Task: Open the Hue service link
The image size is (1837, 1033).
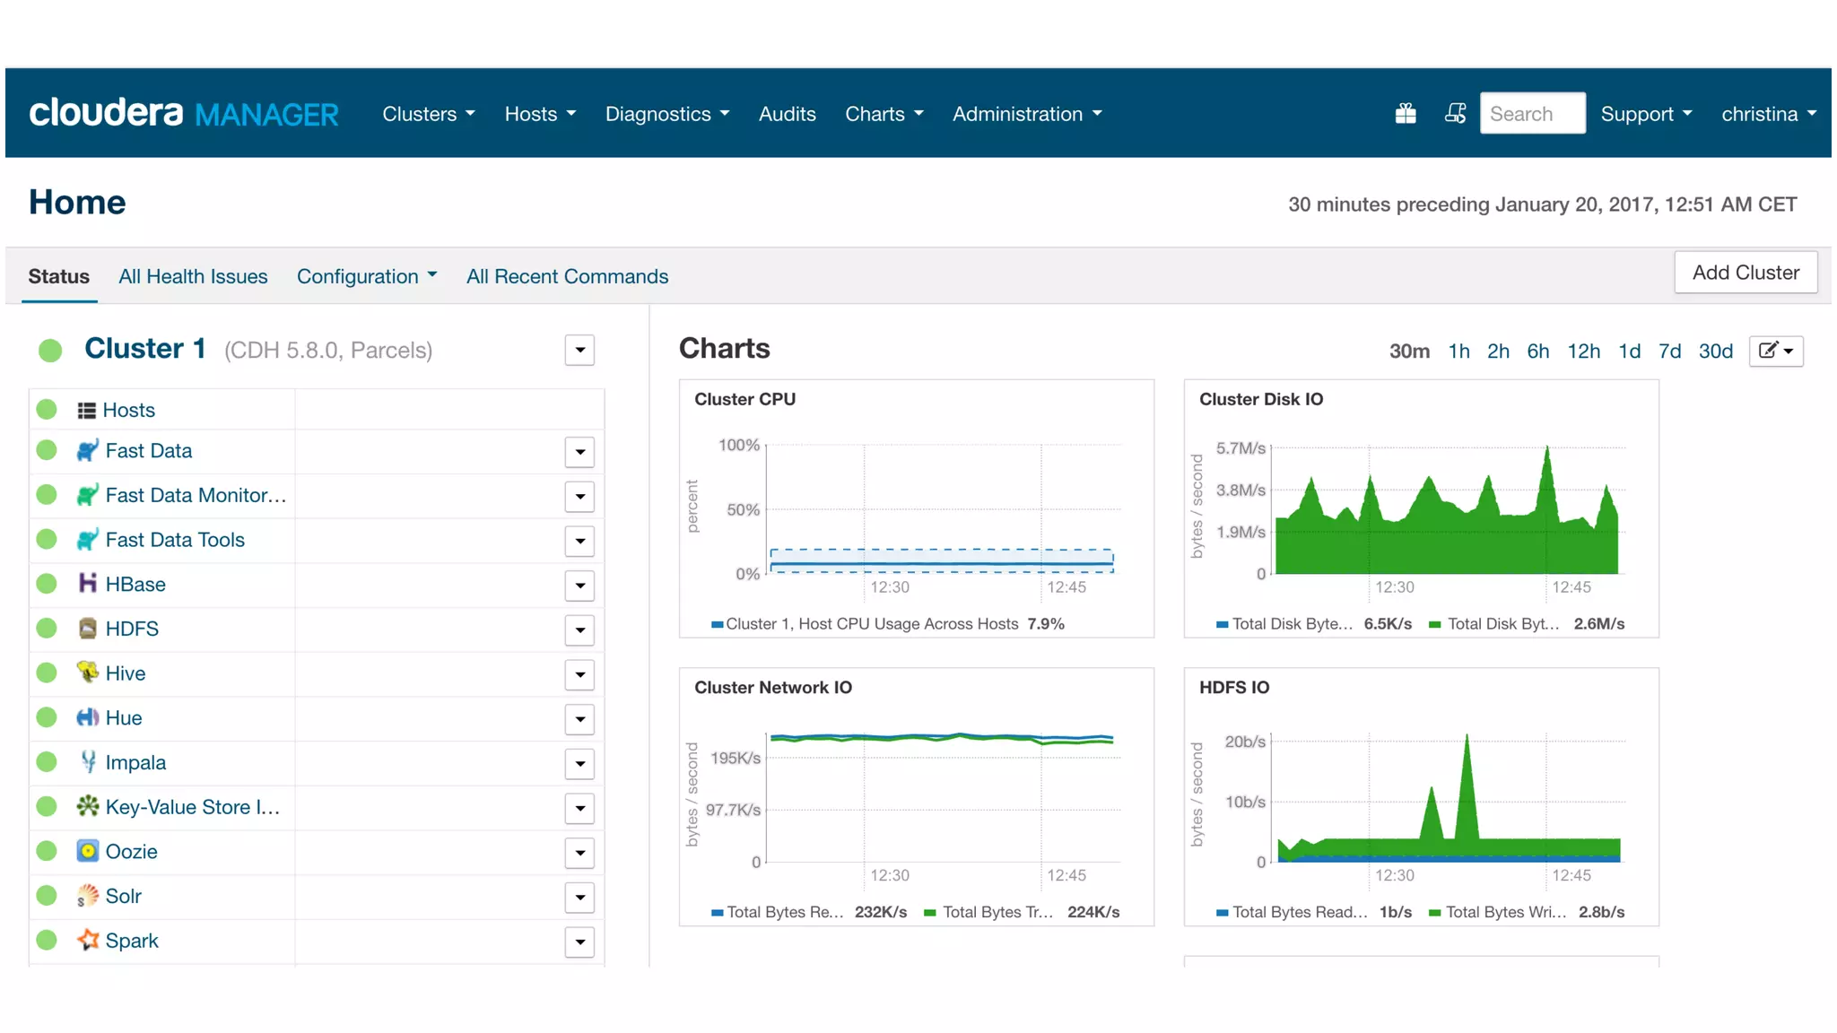Action: pyautogui.click(x=124, y=717)
